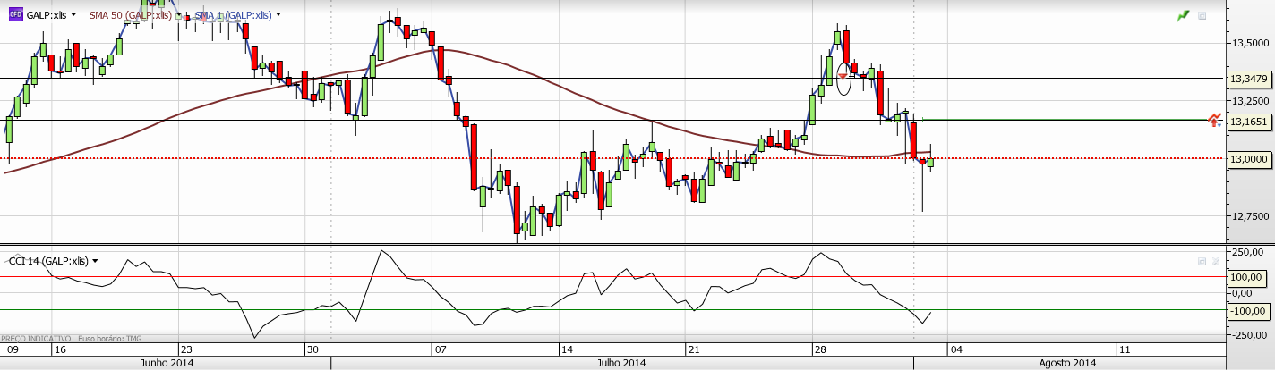
Task: Click the CCI 14 (GALP:xlis) label
Action: 48,261
